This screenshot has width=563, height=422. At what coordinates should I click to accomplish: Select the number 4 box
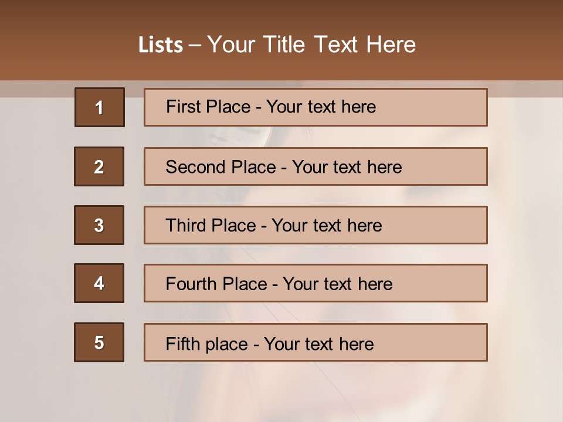point(99,283)
